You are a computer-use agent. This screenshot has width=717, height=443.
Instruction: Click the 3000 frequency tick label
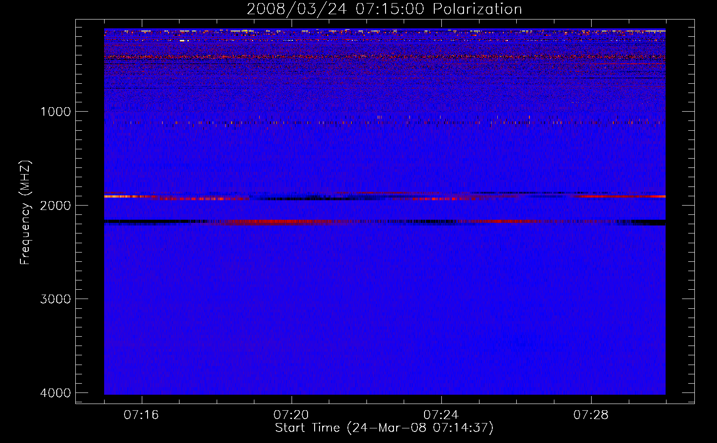[55, 299]
